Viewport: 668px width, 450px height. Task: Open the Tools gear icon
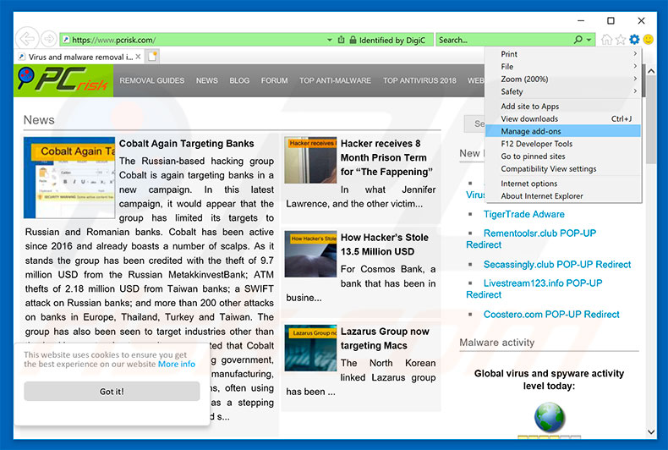634,40
